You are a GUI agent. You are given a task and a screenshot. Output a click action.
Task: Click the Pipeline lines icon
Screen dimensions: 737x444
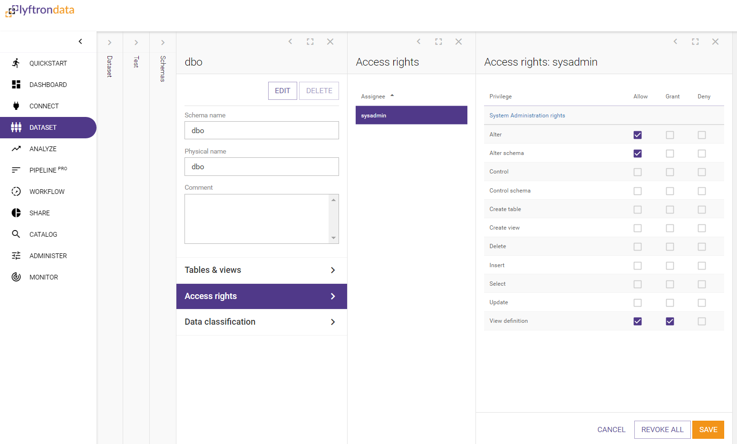tap(16, 170)
